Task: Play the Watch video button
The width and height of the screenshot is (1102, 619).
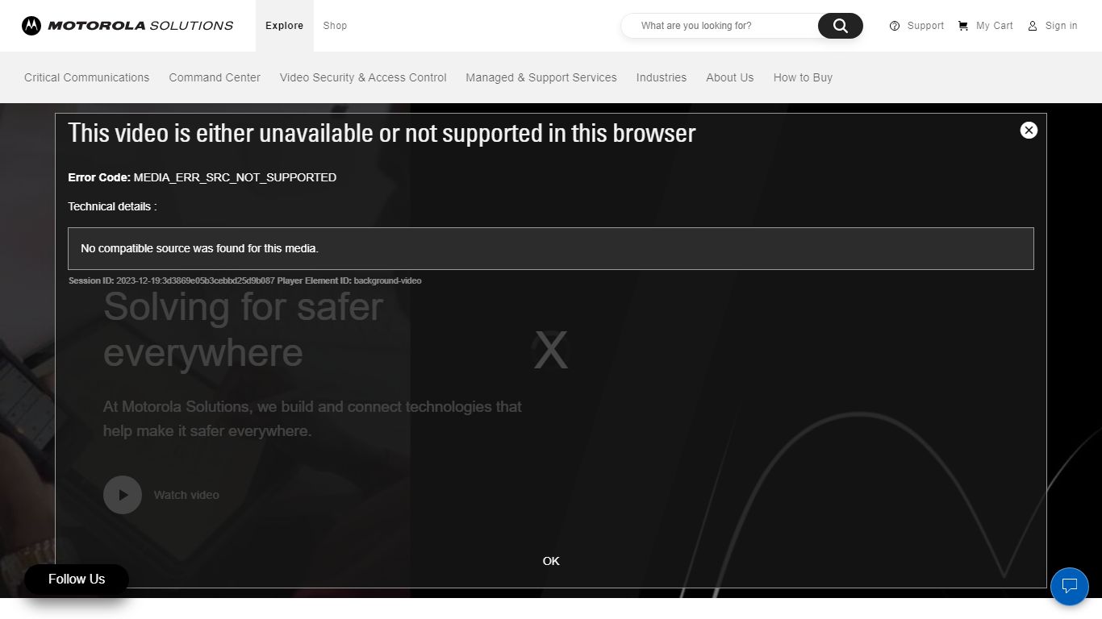Action: click(123, 495)
